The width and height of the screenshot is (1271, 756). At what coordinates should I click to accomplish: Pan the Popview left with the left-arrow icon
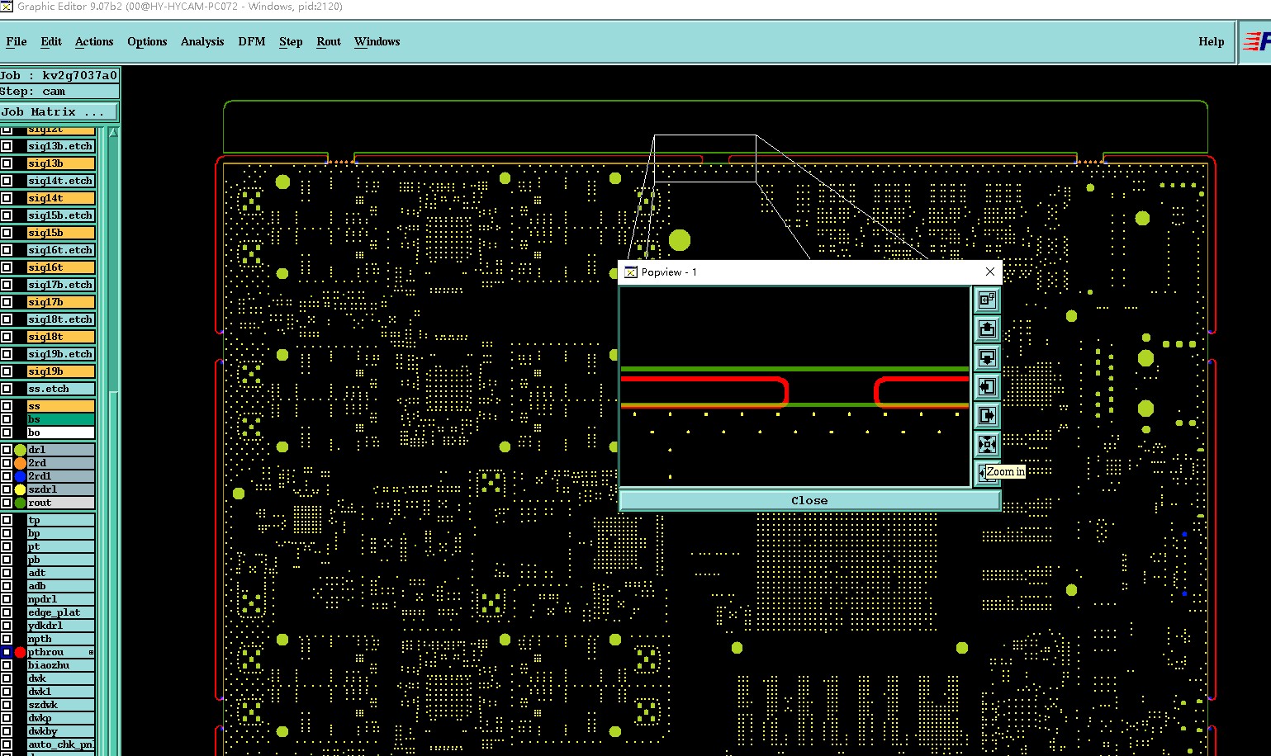pos(987,387)
